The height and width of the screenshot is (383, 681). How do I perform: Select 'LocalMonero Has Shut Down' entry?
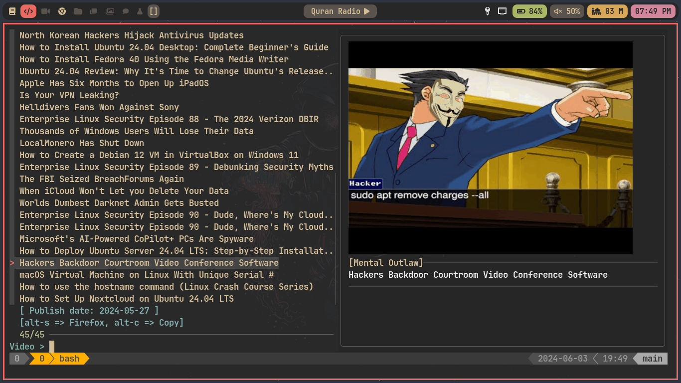pyautogui.click(x=82, y=143)
